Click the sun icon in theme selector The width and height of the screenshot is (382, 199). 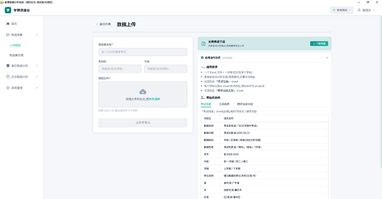[334, 10]
